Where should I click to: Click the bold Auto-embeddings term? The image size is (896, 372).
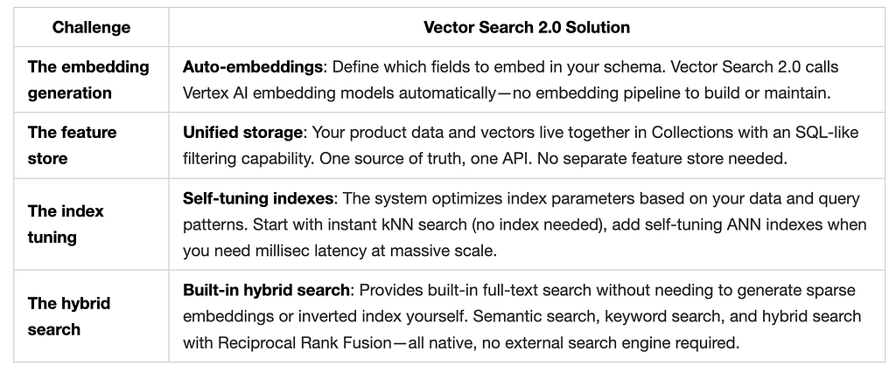click(253, 66)
